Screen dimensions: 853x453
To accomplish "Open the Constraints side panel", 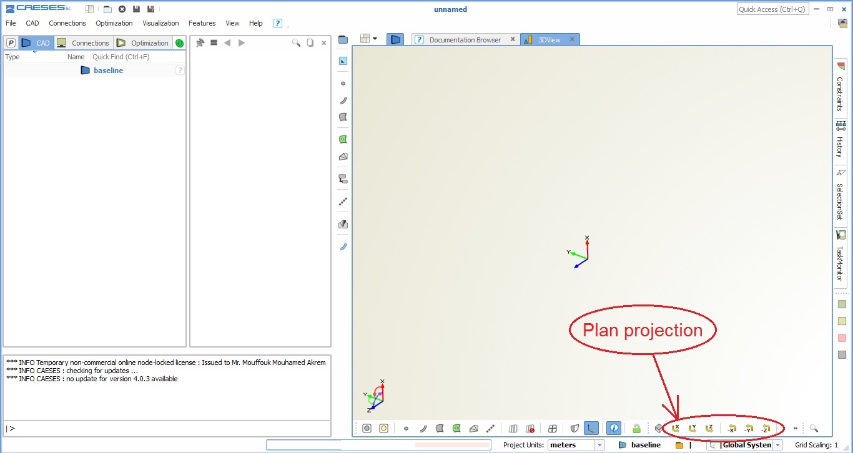I will click(841, 87).
